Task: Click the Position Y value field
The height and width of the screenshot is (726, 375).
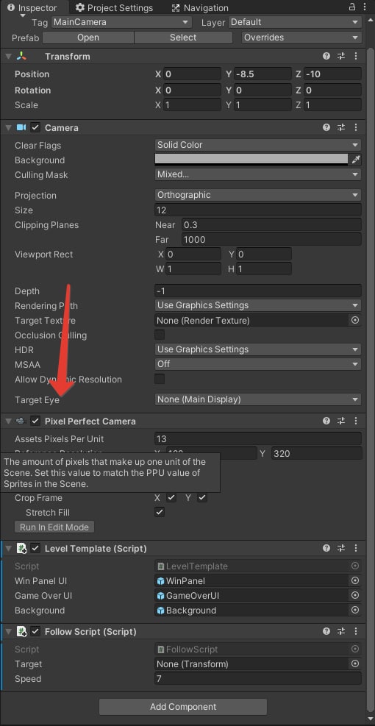Action: tap(262, 74)
